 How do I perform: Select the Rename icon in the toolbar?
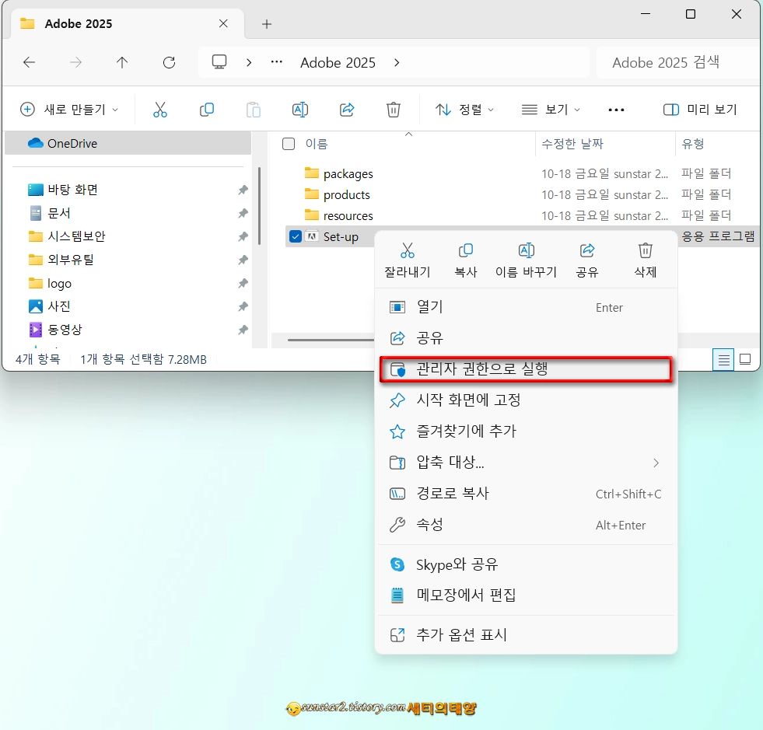click(x=300, y=110)
